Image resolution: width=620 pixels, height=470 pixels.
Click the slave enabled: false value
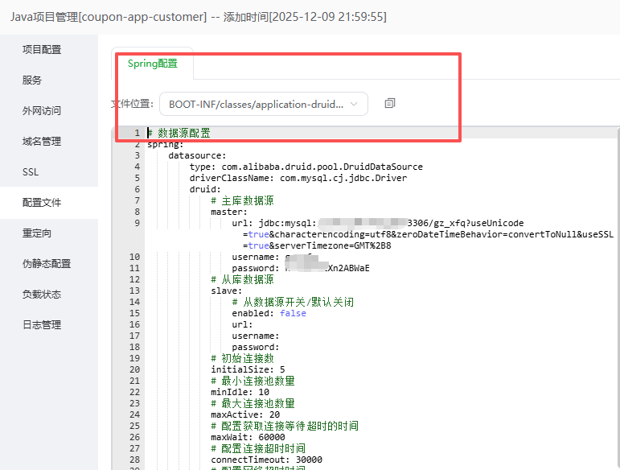point(293,313)
